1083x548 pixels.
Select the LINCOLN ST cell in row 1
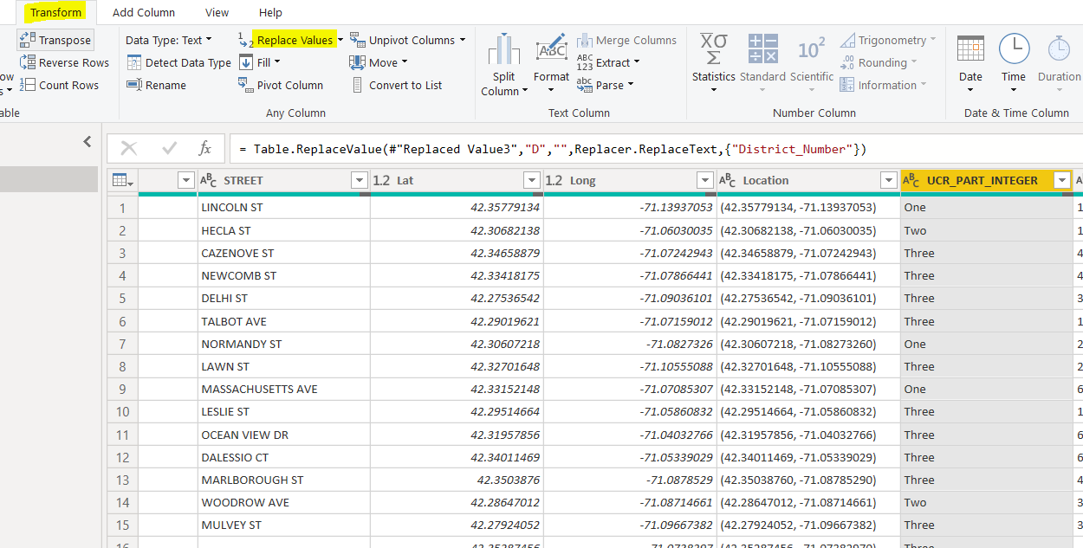[x=232, y=208]
